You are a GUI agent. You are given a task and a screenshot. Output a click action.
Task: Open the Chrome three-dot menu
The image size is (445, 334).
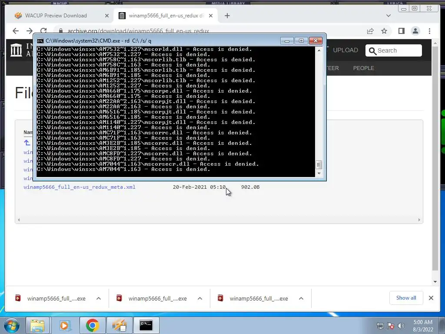coord(430,31)
